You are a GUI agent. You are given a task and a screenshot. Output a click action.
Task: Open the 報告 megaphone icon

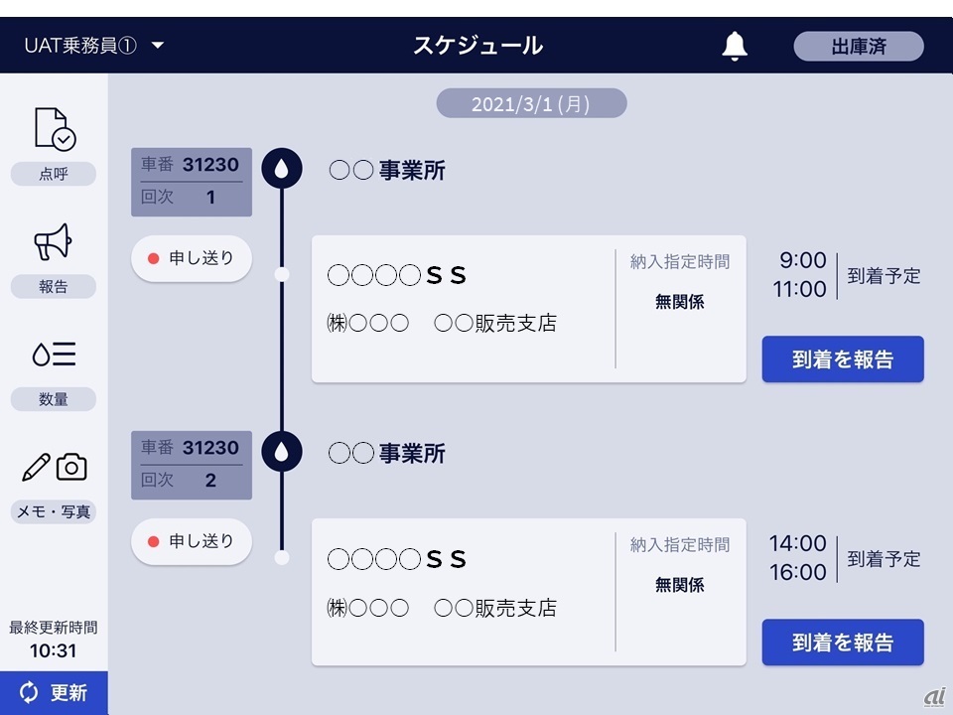coord(54,242)
